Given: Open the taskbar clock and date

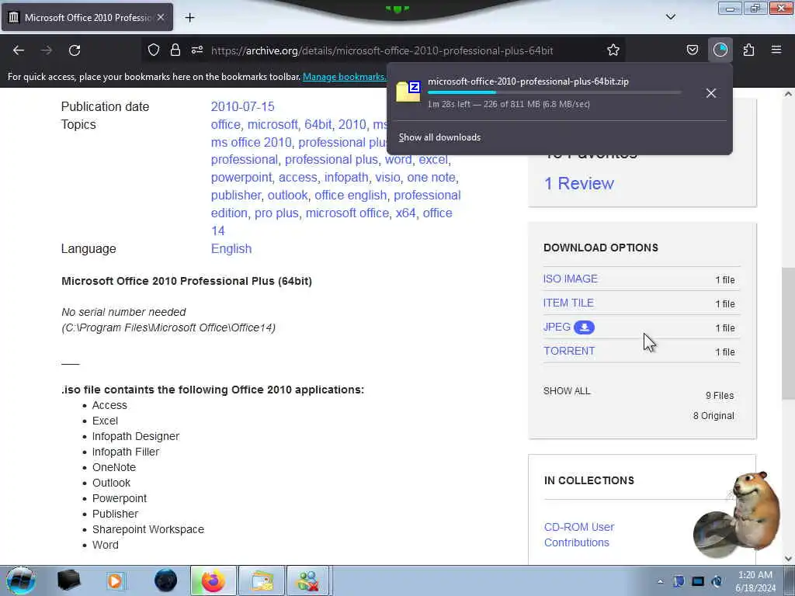Looking at the screenshot, I should click(755, 581).
